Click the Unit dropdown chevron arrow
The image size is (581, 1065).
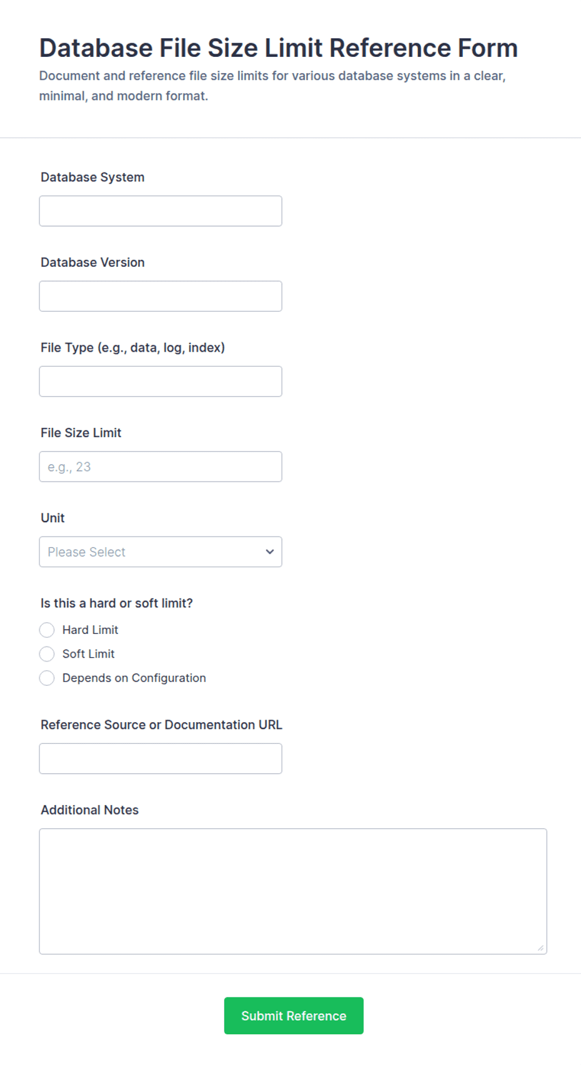[270, 552]
